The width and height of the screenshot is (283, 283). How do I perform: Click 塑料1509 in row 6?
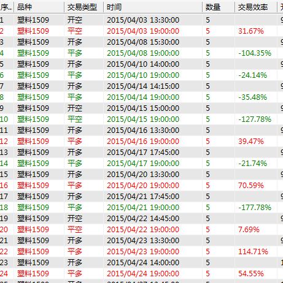click(33, 75)
